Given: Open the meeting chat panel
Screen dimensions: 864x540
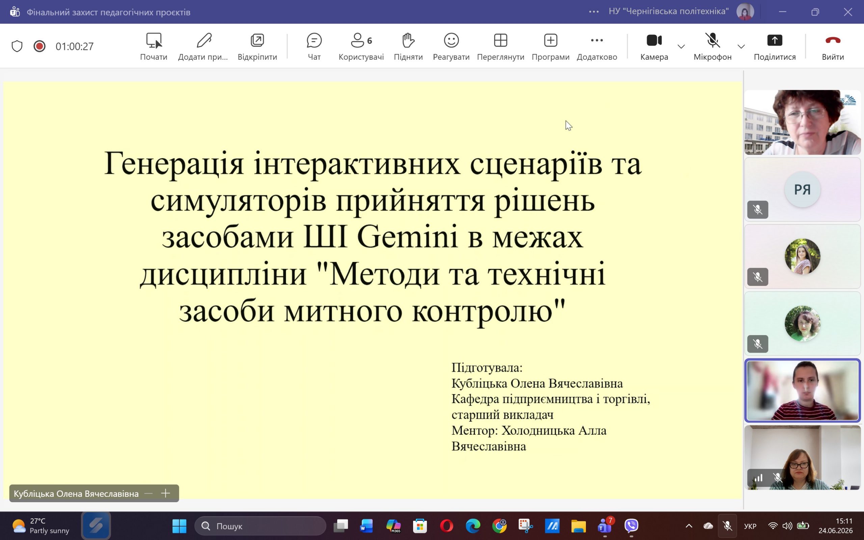Looking at the screenshot, I should (314, 47).
